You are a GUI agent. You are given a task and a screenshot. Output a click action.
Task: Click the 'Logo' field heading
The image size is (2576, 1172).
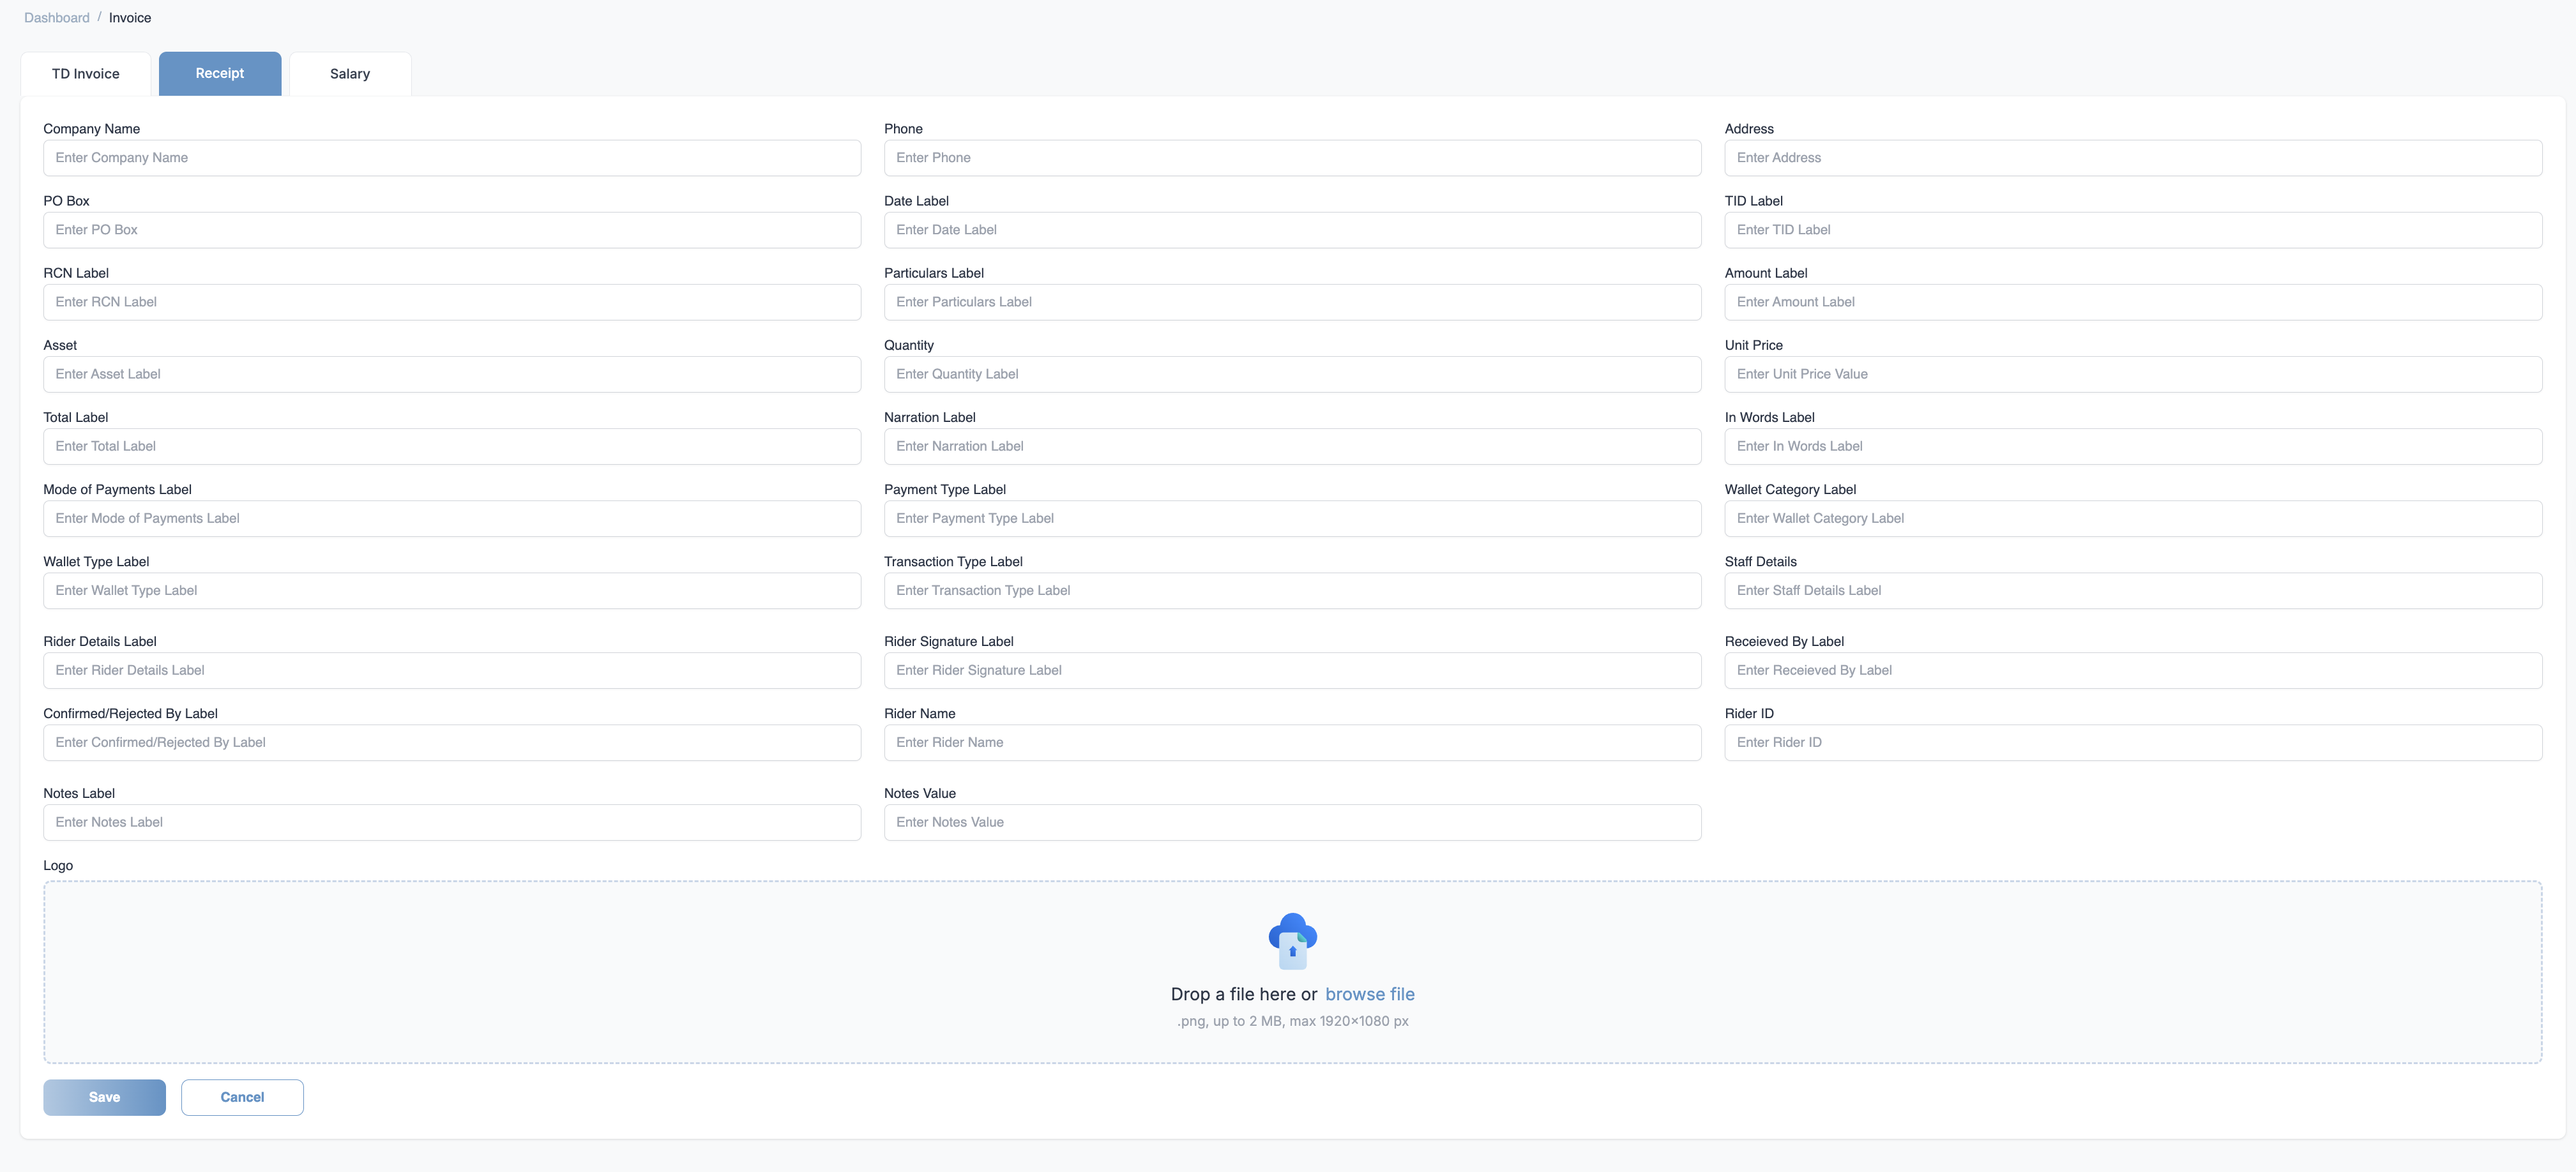(58, 866)
